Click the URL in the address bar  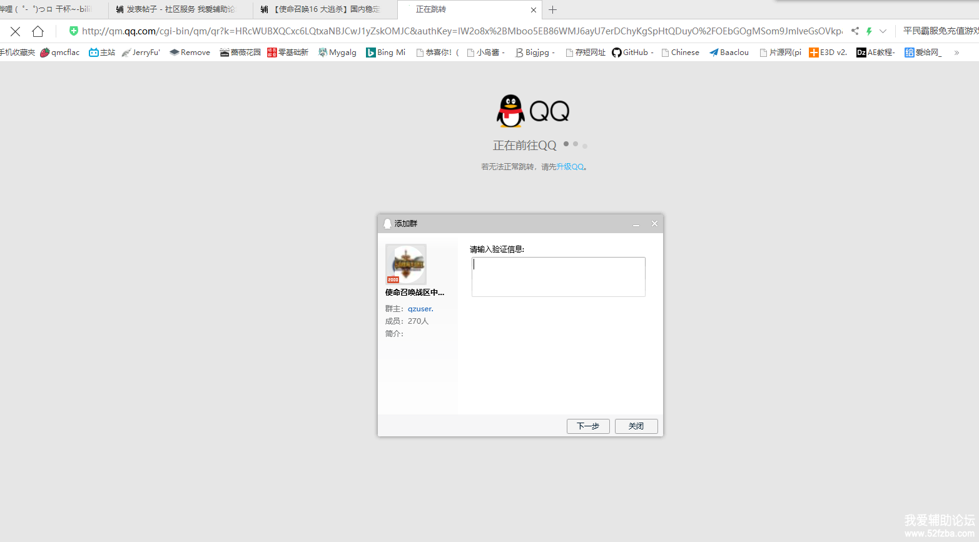pyautogui.click(x=462, y=31)
